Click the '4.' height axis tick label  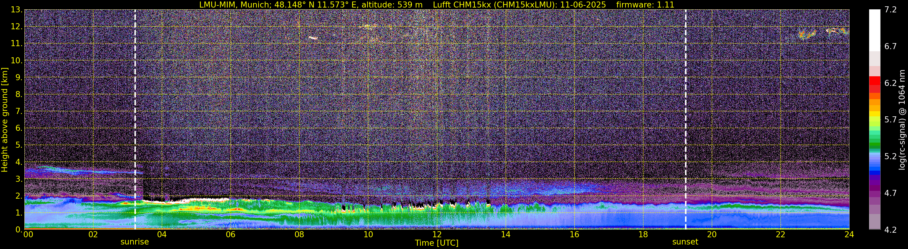(x=19, y=162)
